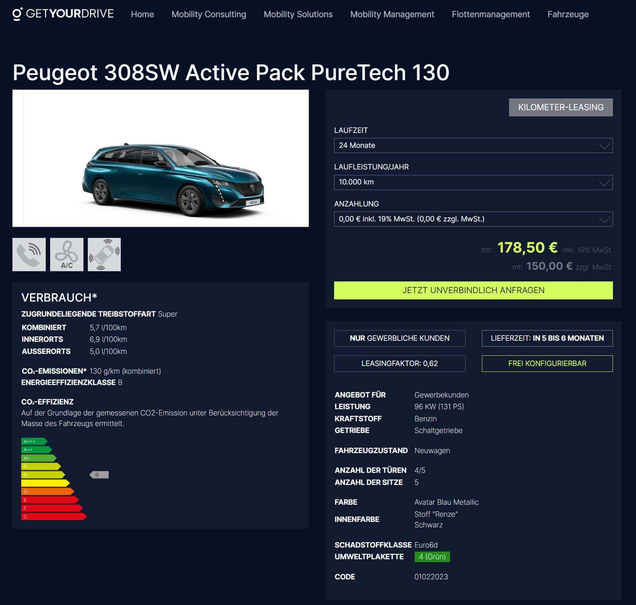
Task: Click the Kombiniert 5,7 l/100km value
Action: click(108, 328)
